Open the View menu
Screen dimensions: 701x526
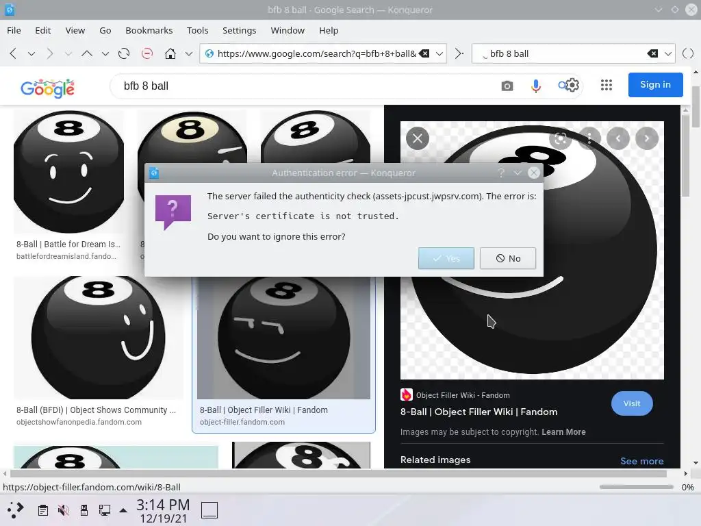(75, 30)
